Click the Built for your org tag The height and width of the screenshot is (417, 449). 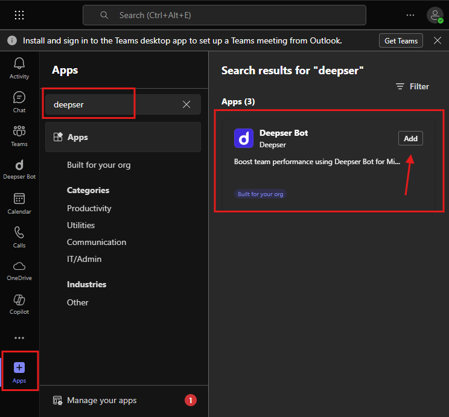[260, 194]
